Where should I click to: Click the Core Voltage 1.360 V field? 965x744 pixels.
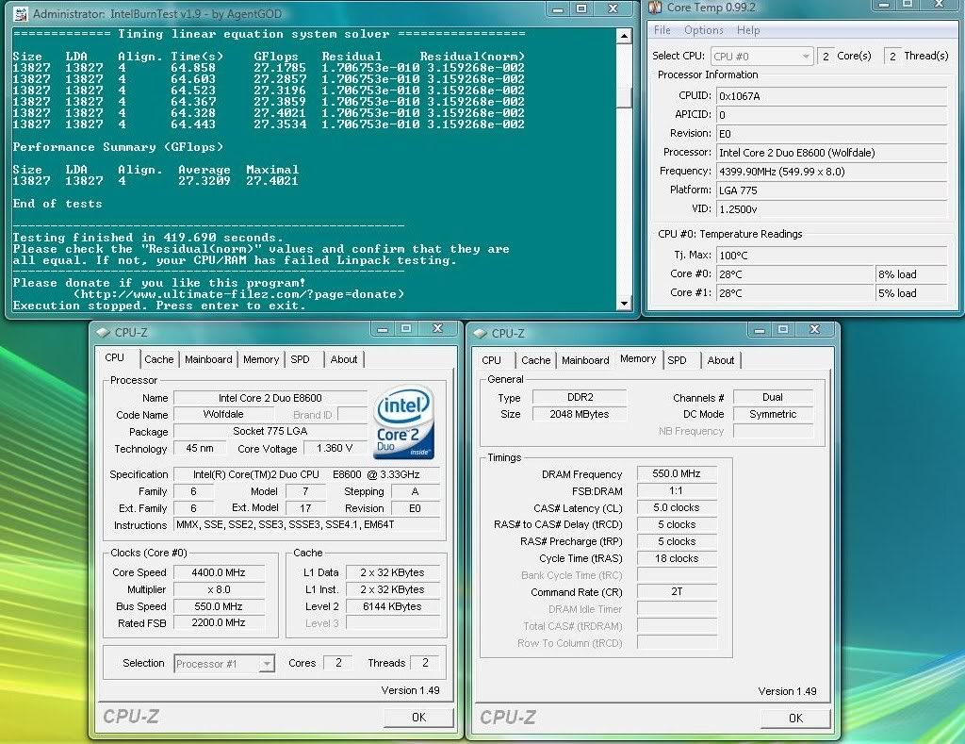pos(335,448)
